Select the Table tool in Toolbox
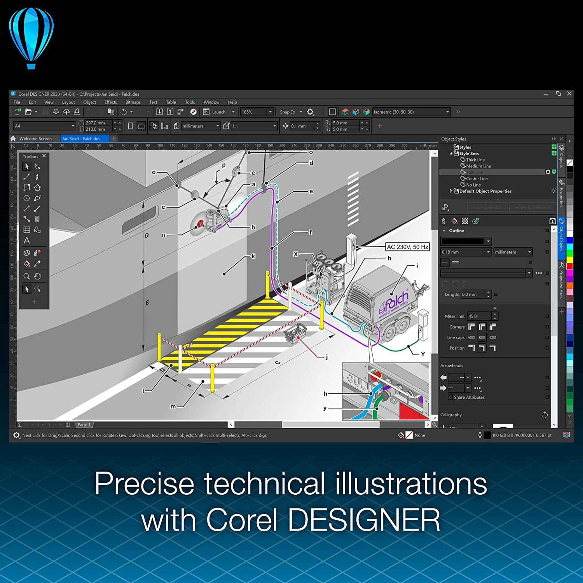This screenshot has width=583, height=583. tap(27, 230)
